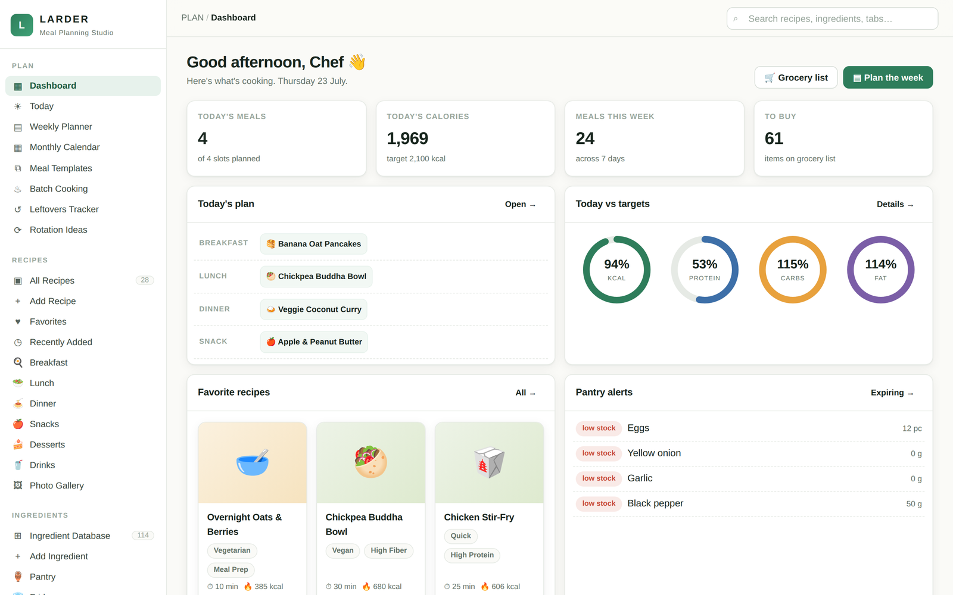The image size is (953, 595).
Task: Open Veggie Coconut Curry dinner chip
Action: point(314,309)
